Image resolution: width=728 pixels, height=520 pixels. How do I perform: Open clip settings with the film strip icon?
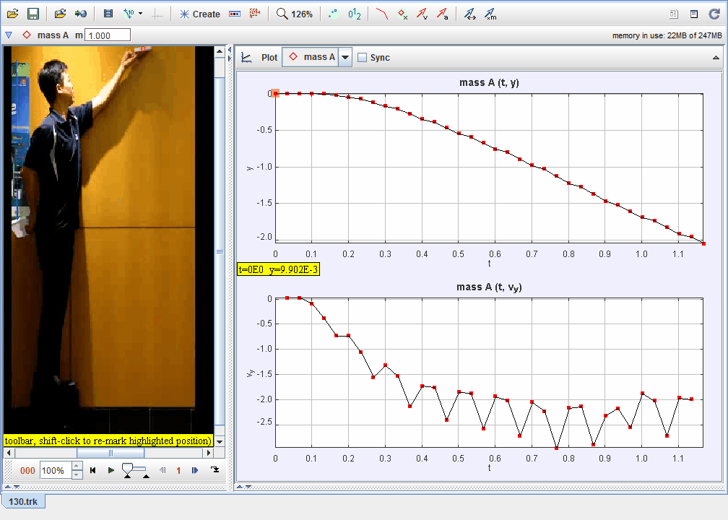(108, 14)
